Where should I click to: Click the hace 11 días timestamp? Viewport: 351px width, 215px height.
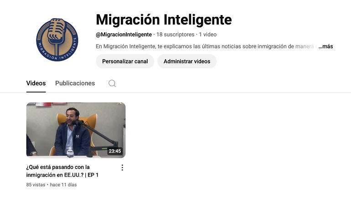click(x=63, y=185)
